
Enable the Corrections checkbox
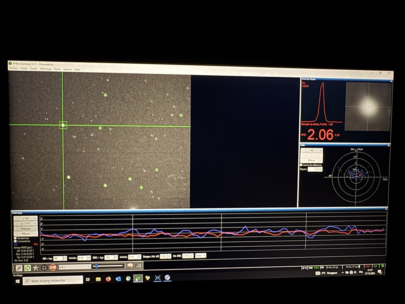15,241
